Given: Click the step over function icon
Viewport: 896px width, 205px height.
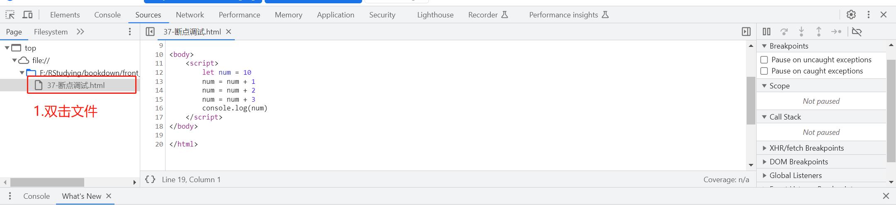Looking at the screenshot, I should click(784, 32).
